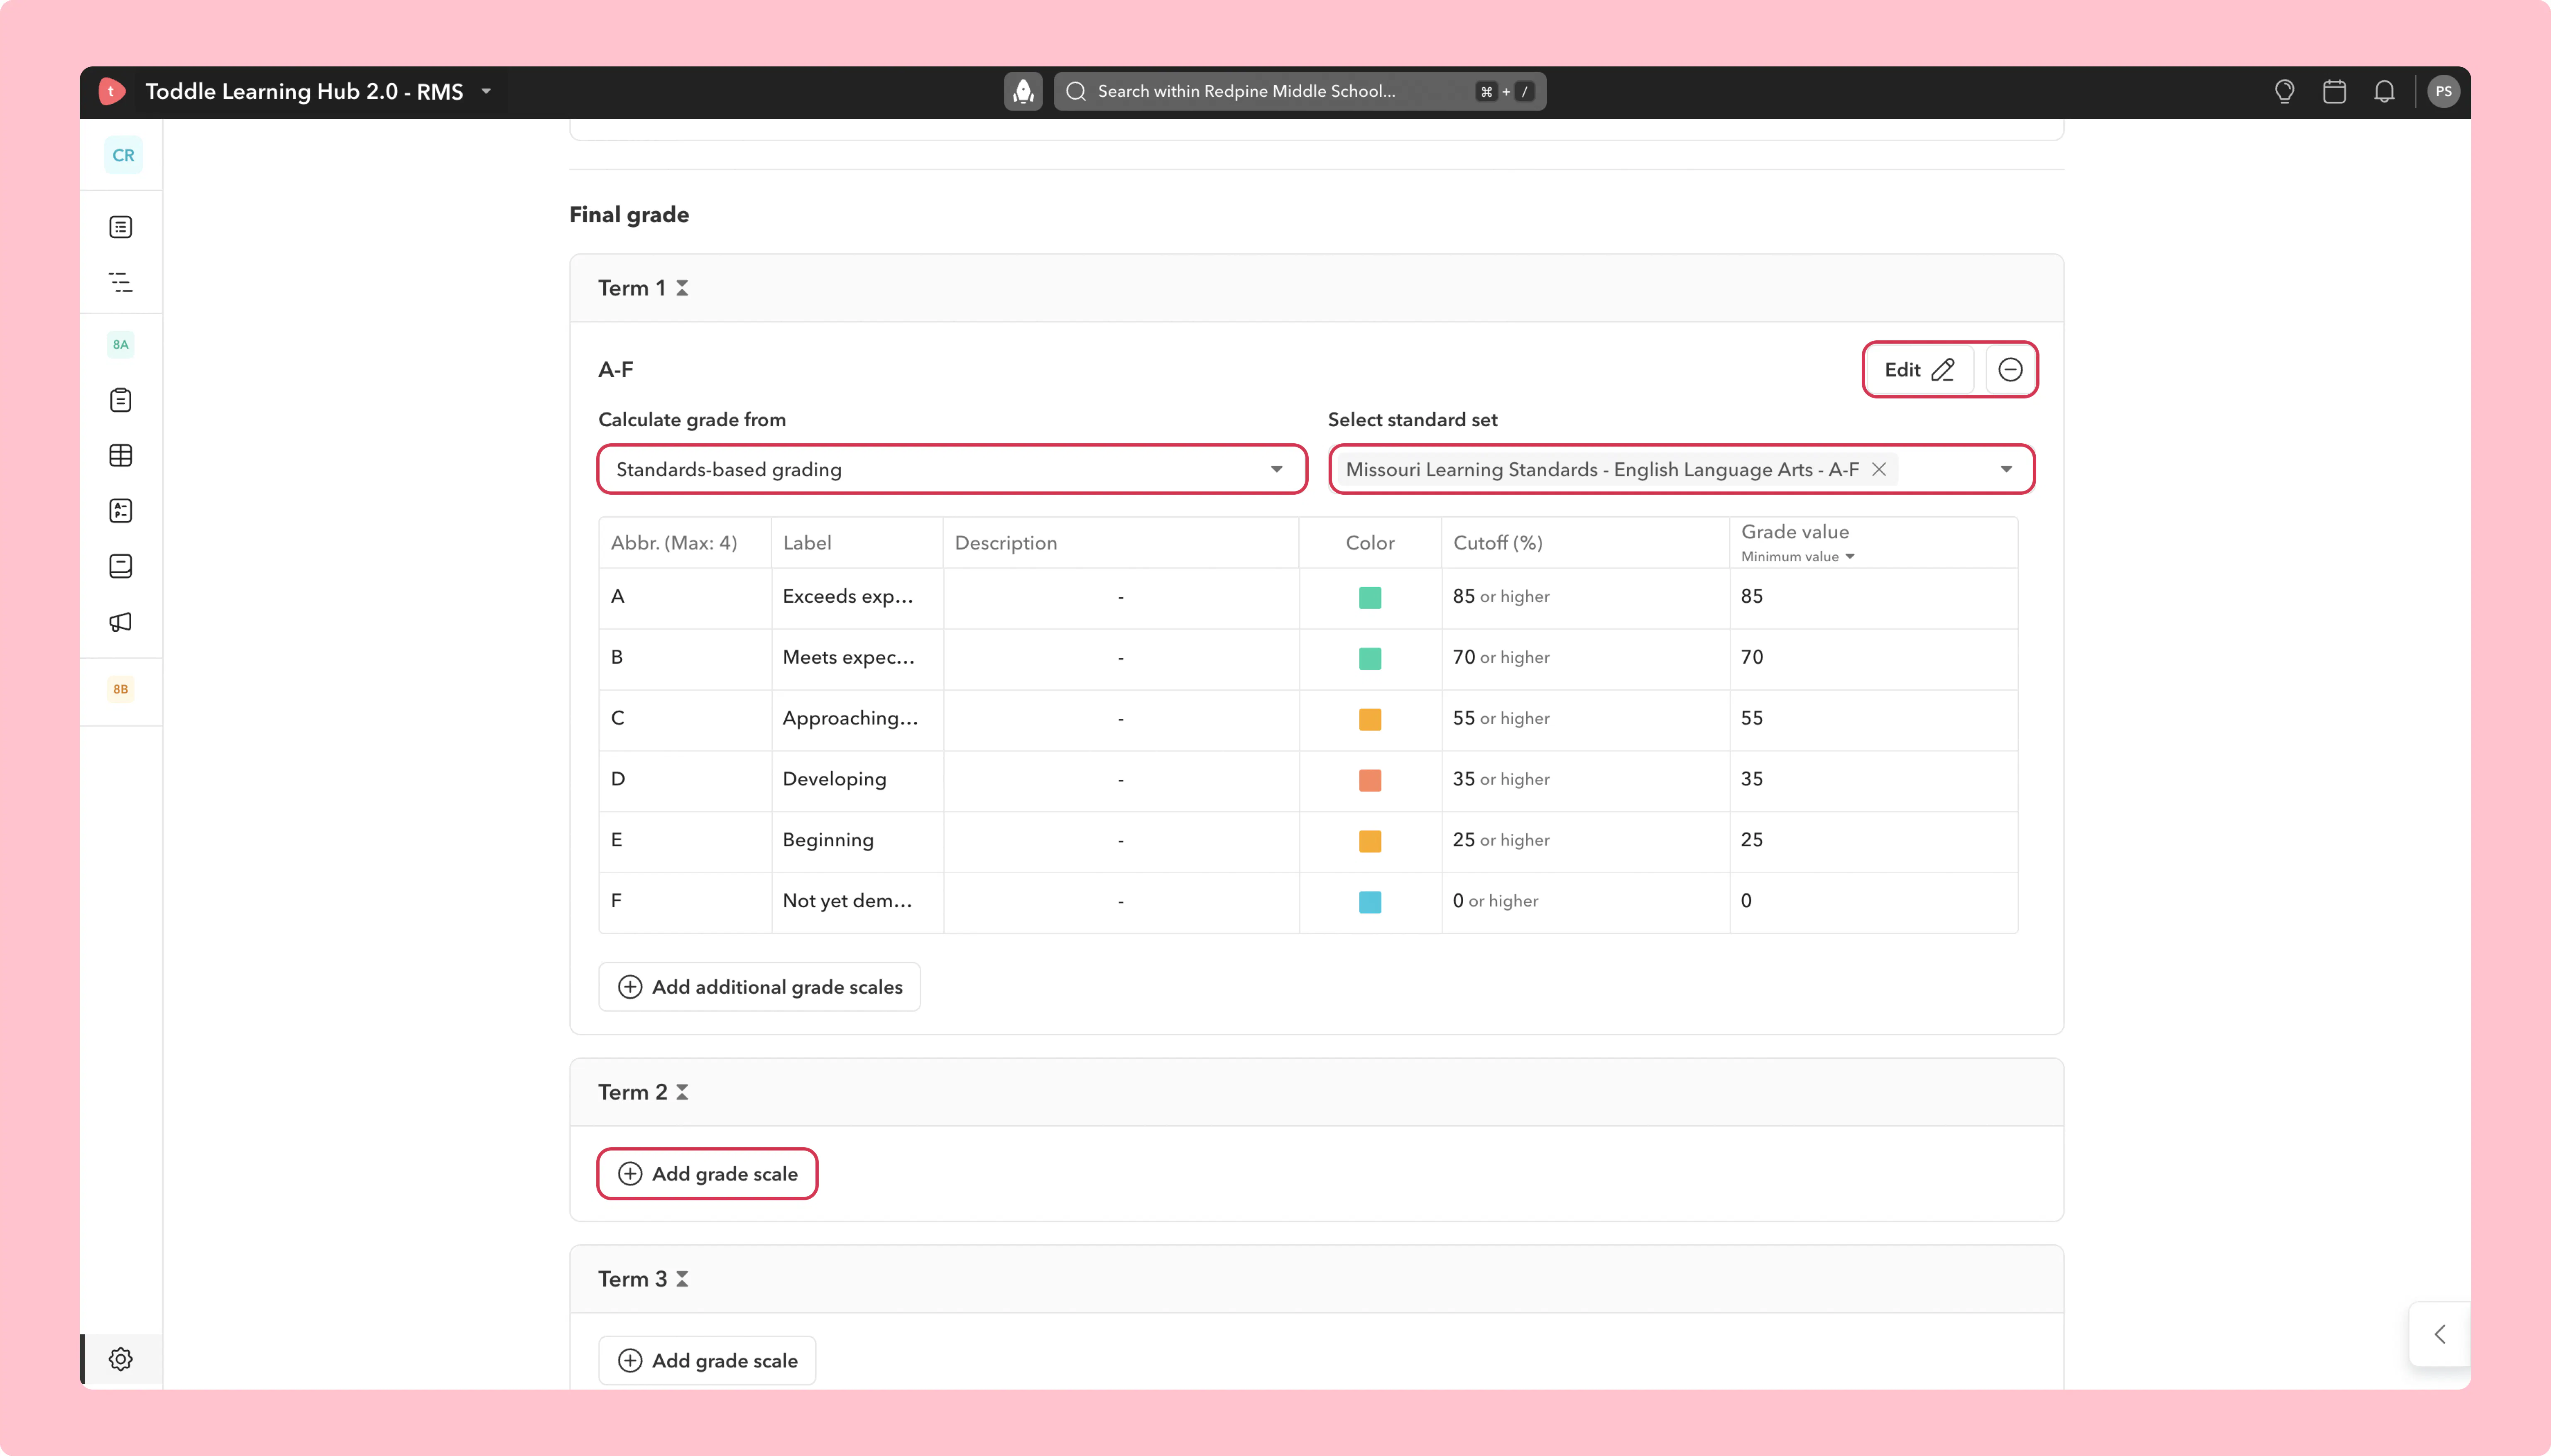This screenshot has height=1456, width=2551.
Task: Open the settings gear in the sidebar
Action: click(121, 1359)
